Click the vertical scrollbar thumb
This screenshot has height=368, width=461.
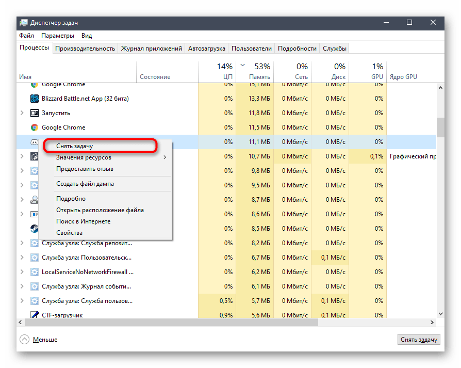(x=440, y=126)
